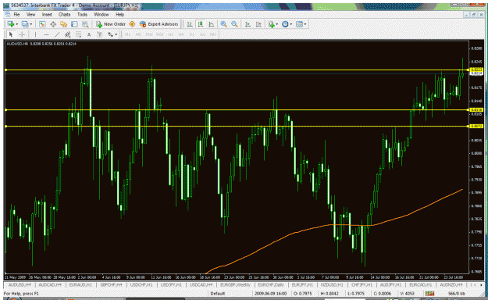Select the lowest yellow horizontal line
Image resolution: width=488 pixels, height=300 pixels.
coord(237,126)
